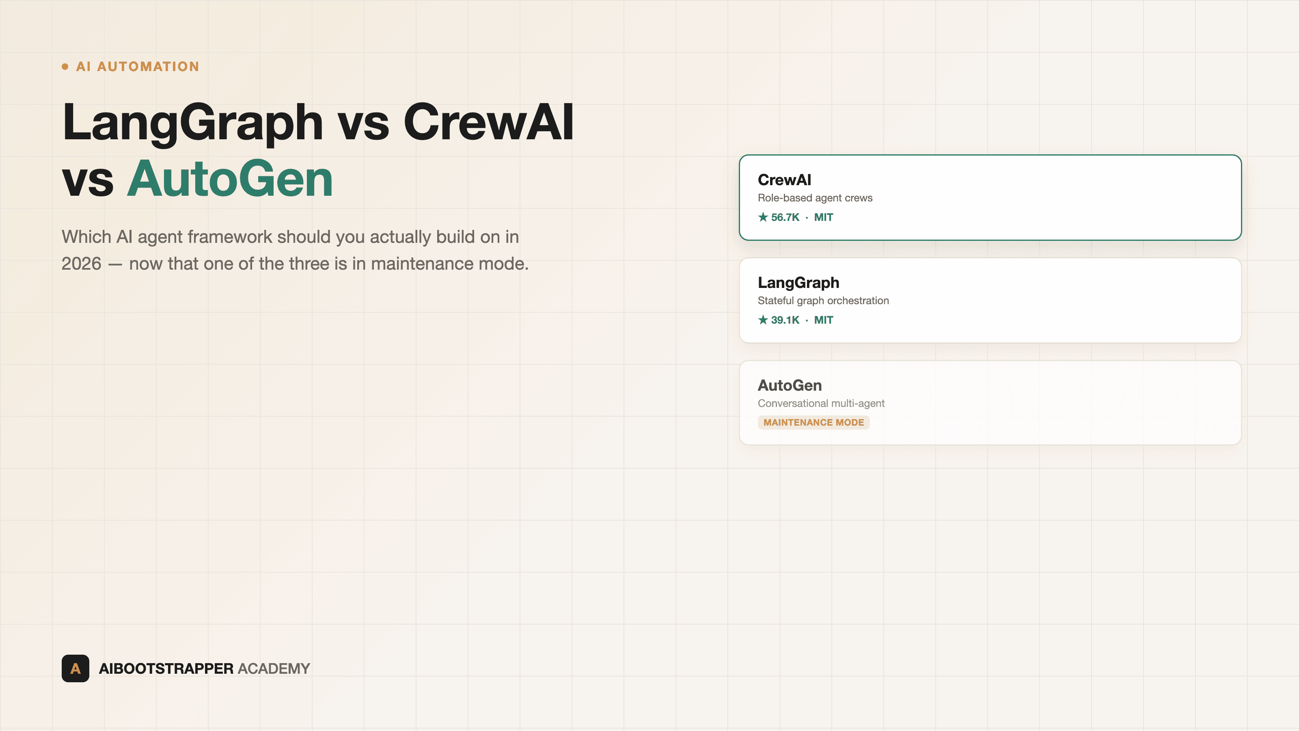This screenshot has height=731, width=1299.
Task: Click the green AutoGen word in headline
Action: [230, 179]
